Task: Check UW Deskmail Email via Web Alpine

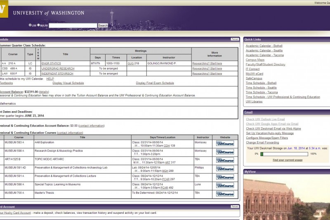Action: [273, 129]
